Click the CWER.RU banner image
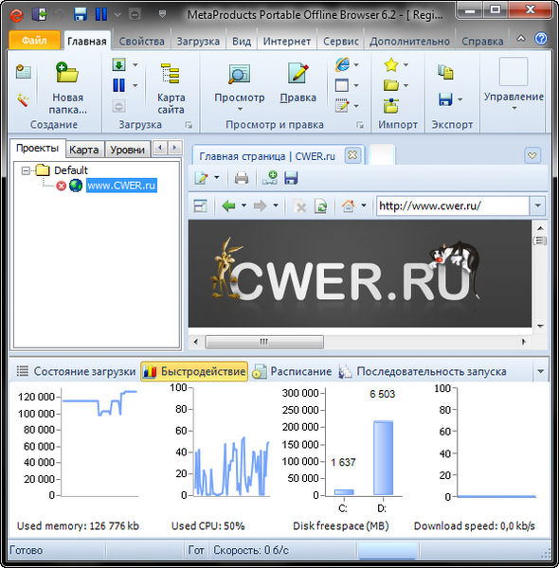Viewport: 559px width, 568px height. tap(360, 274)
